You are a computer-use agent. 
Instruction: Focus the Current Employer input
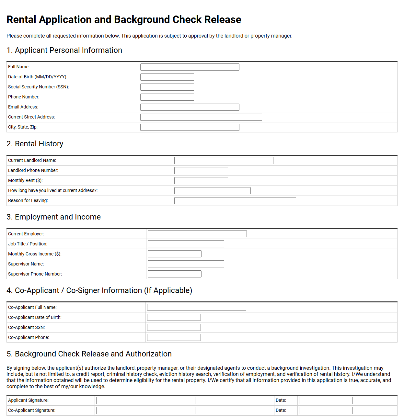click(197, 234)
